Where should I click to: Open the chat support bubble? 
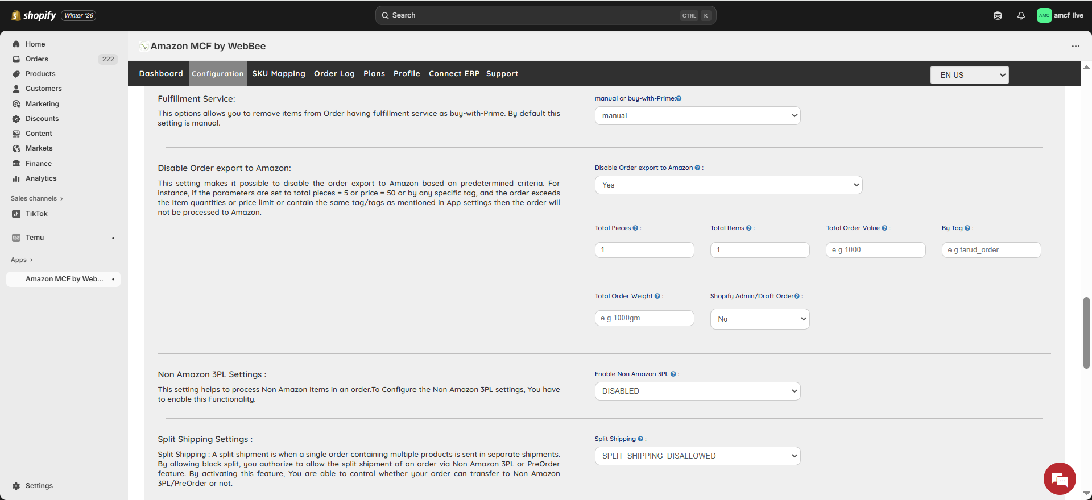(1060, 479)
